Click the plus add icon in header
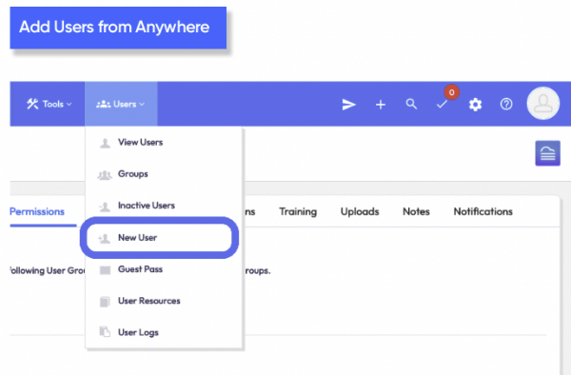 (380, 105)
